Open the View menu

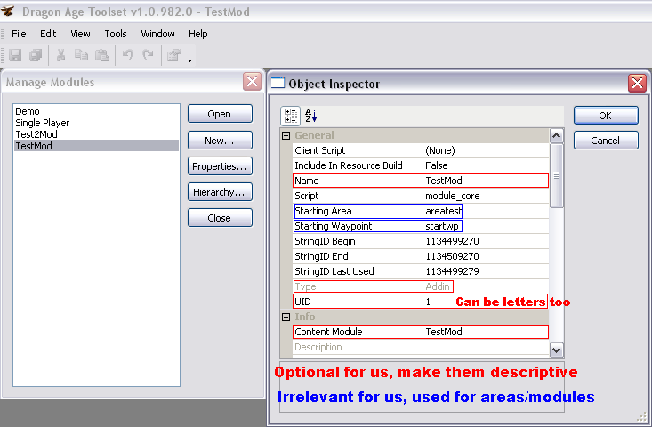click(80, 34)
